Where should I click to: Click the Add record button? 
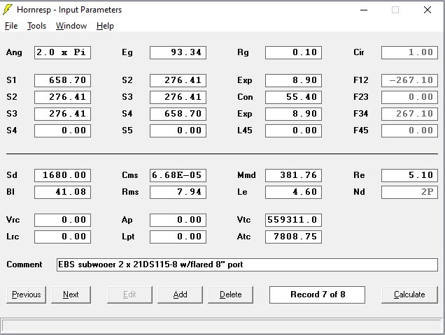point(181,295)
